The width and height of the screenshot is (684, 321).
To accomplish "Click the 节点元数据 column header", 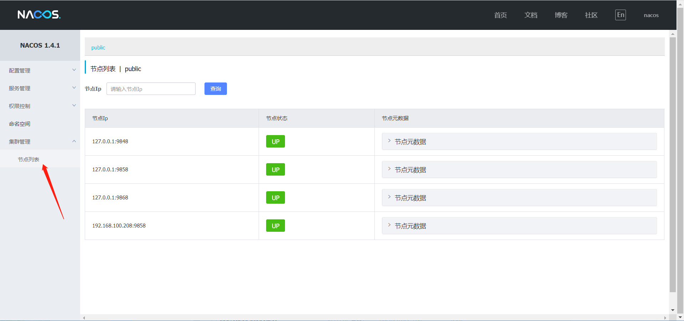I will 519,118.
